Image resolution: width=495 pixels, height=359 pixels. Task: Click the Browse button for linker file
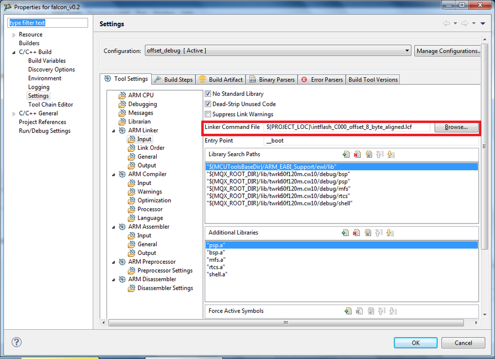[x=456, y=127]
